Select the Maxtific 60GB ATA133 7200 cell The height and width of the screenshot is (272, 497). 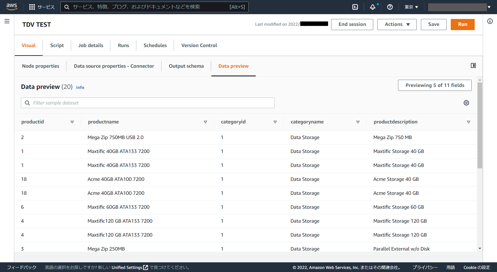tap(118, 207)
